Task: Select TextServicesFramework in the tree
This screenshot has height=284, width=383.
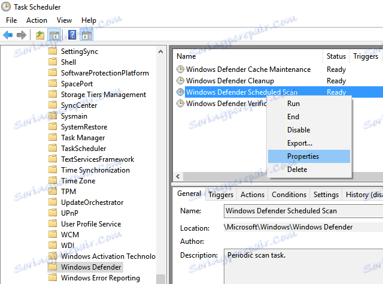Action: coord(98,159)
